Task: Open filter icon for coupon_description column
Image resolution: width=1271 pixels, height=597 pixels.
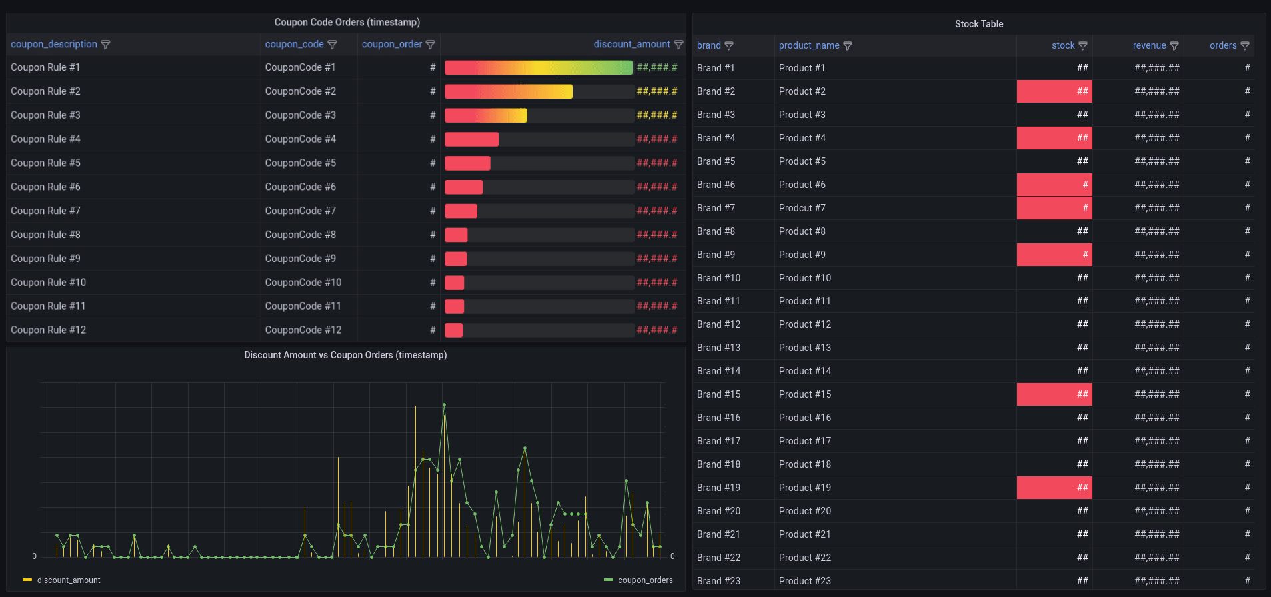Action: click(x=105, y=45)
